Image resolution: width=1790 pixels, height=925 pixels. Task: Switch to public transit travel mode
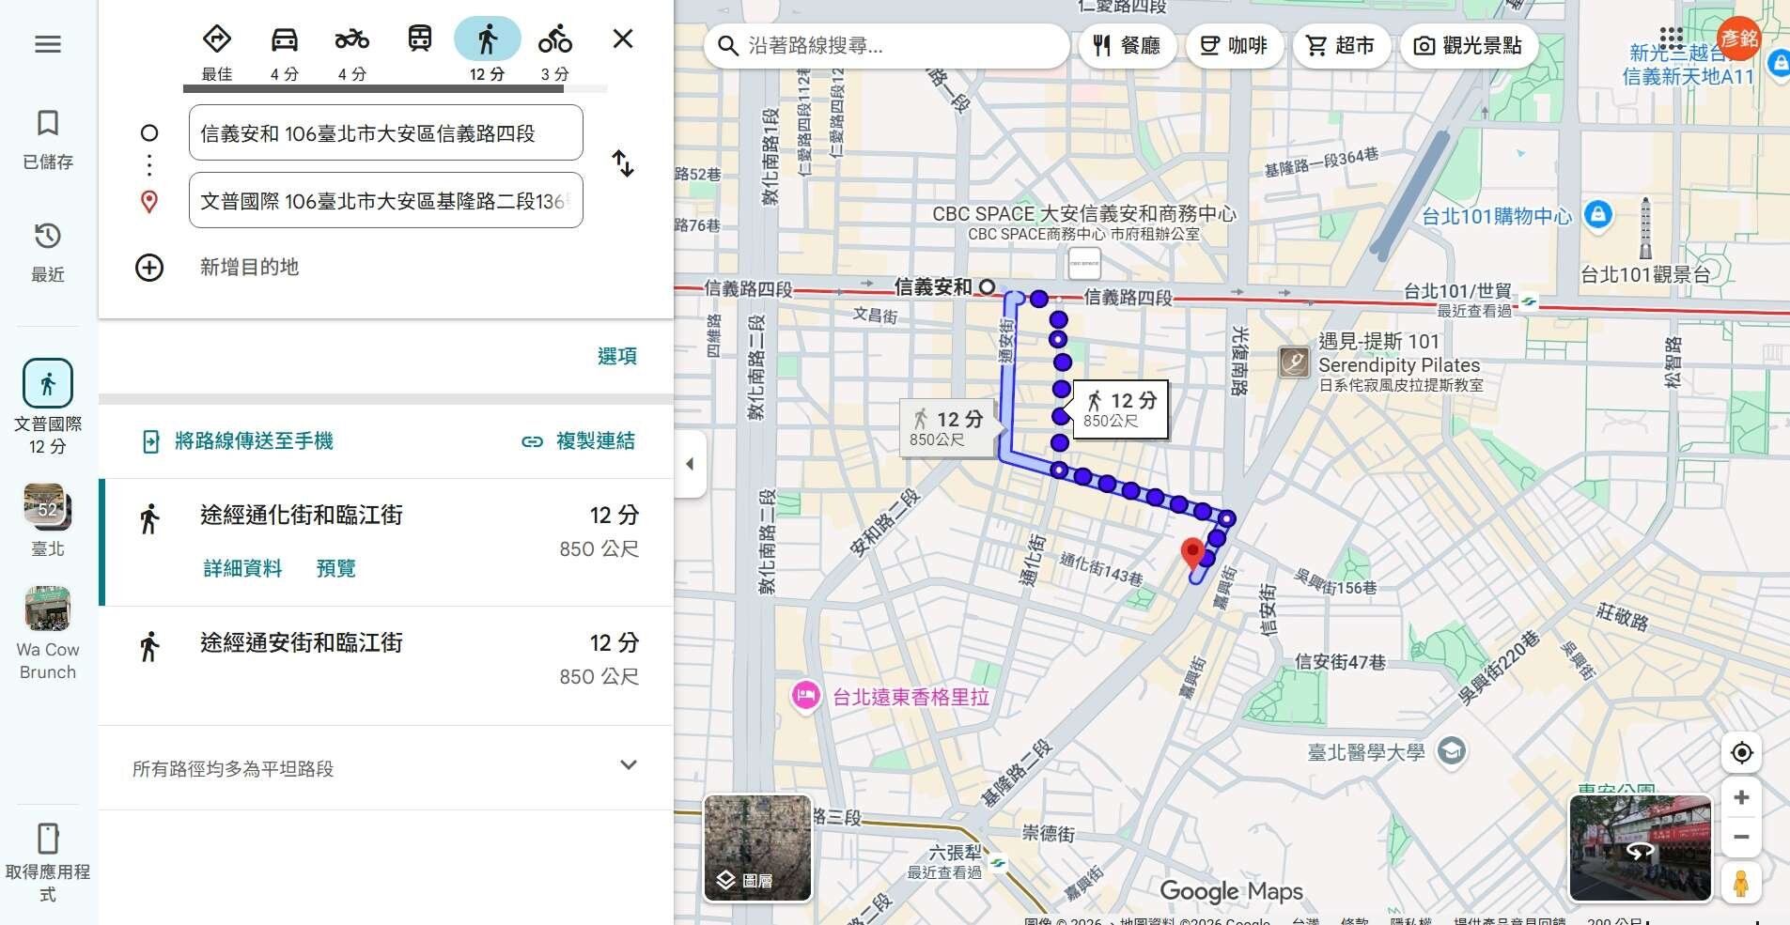click(419, 39)
